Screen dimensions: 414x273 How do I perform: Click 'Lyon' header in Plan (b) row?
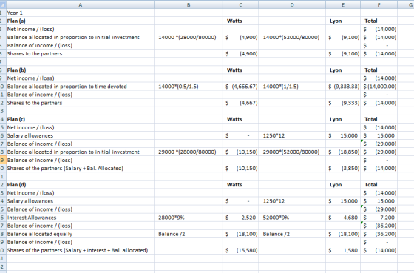pos(336,70)
